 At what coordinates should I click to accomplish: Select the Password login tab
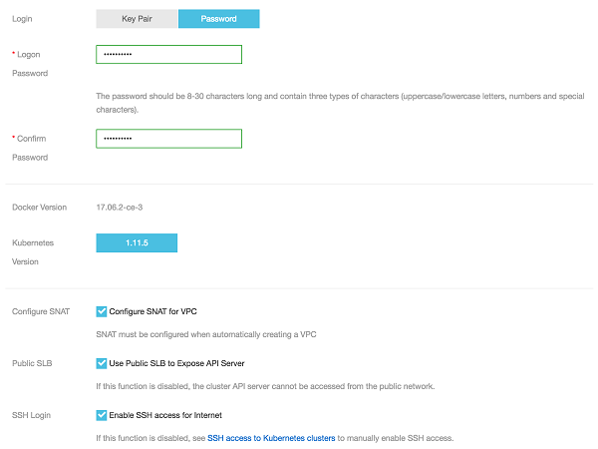pos(218,19)
